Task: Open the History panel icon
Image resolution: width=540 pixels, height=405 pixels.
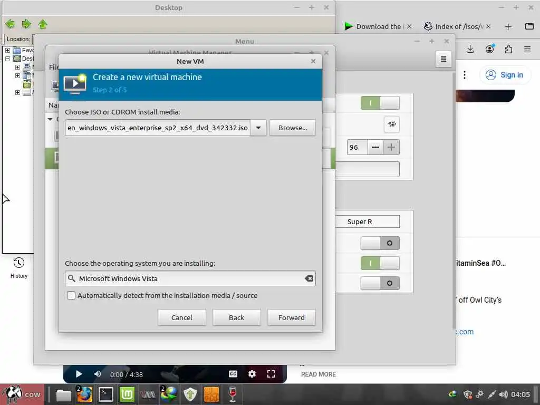Action: pos(18,263)
